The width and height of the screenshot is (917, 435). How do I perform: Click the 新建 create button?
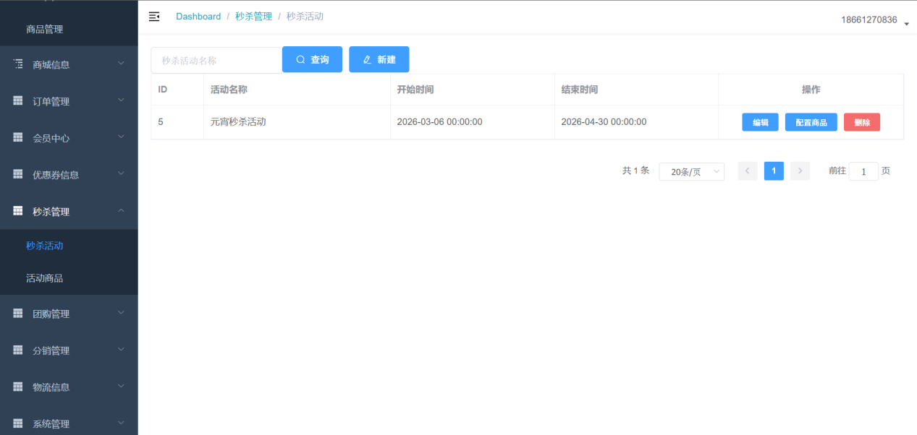coord(379,60)
